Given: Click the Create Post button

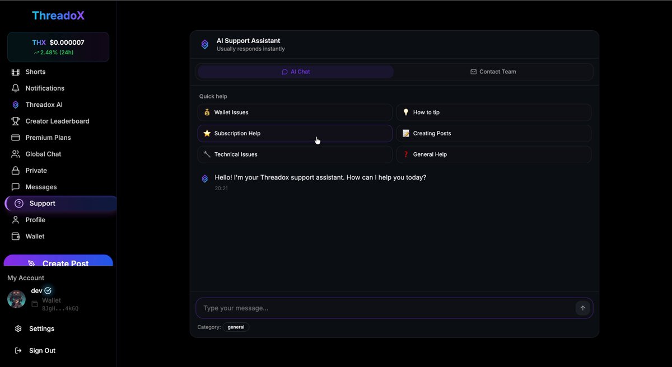Looking at the screenshot, I should click(x=58, y=261).
